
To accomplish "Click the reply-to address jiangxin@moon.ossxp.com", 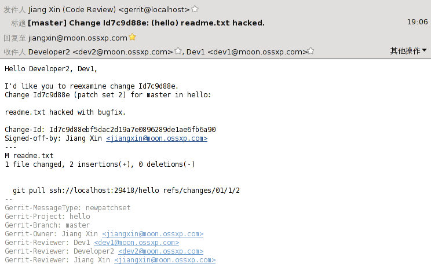I will pos(78,38).
